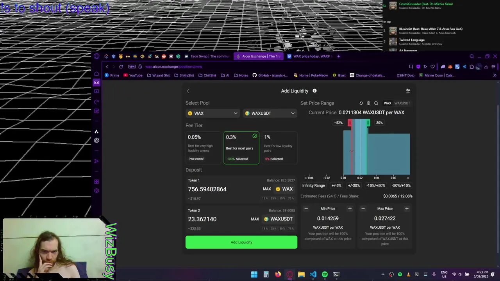Select the -10%/+50% range preset
The width and height of the screenshot is (500, 281).
tap(376, 185)
